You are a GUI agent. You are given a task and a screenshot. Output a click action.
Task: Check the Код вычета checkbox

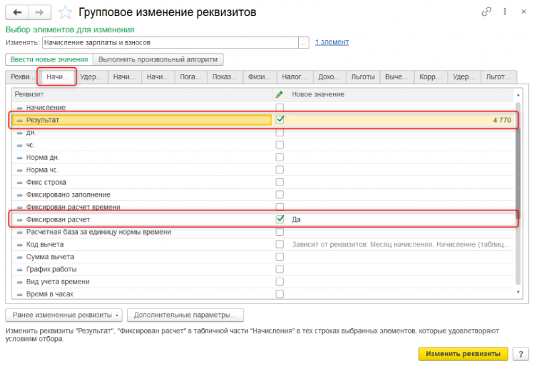pos(280,244)
